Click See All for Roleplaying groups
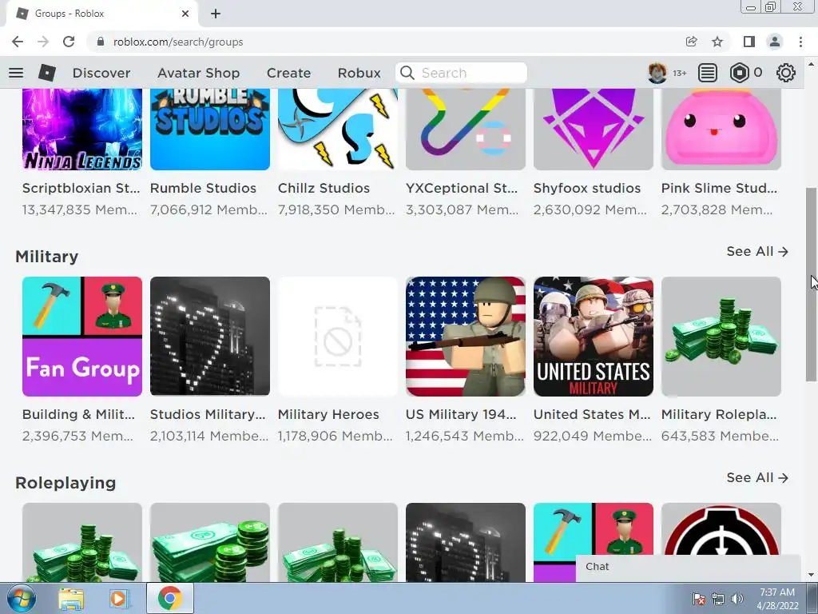 (757, 478)
